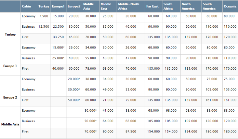This screenshot has height=139, width=238.
Task: Select the 'Europe 1' row group label
Action: [x=10, y=66]
